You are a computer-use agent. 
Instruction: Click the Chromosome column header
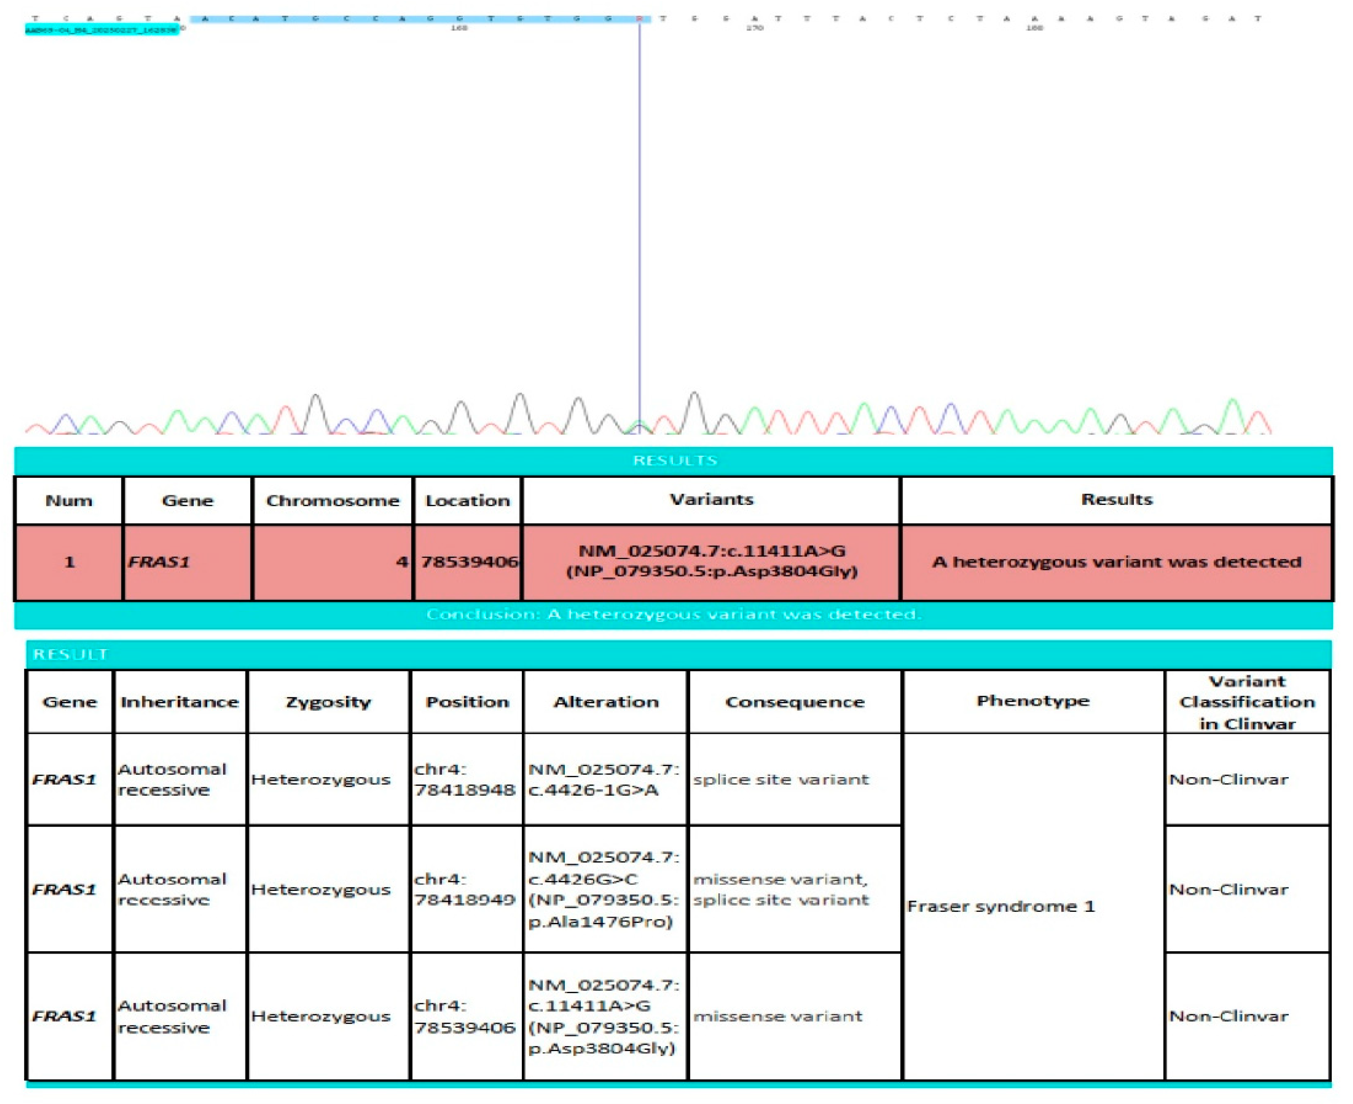[333, 500]
